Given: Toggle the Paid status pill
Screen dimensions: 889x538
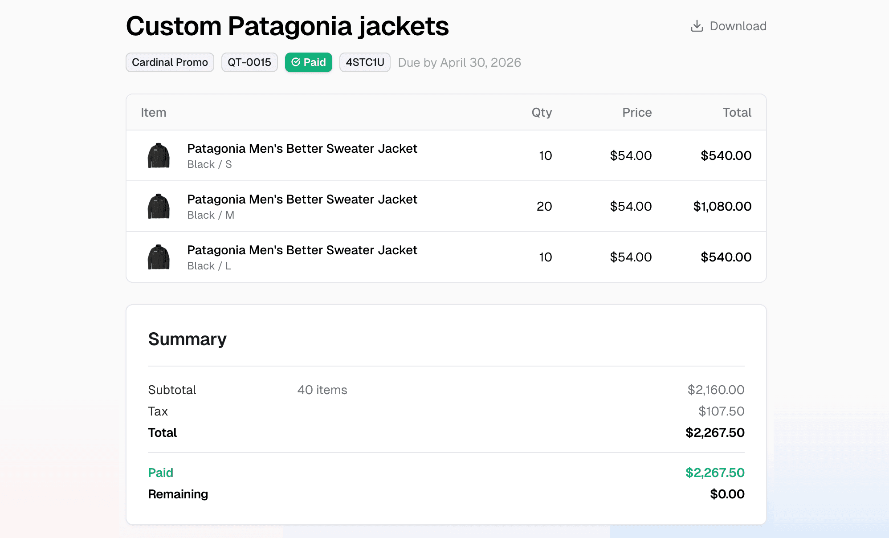Looking at the screenshot, I should [x=308, y=62].
